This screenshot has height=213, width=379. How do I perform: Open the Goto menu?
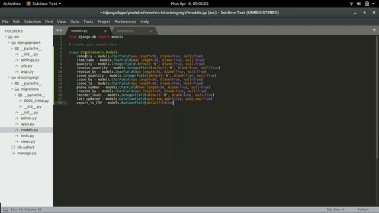point(75,22)
